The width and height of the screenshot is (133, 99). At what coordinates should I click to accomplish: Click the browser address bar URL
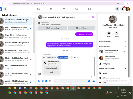click(28, 4)
